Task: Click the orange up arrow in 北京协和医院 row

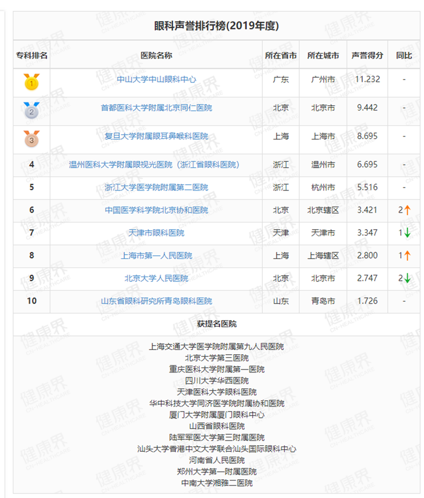Action: 408,210
